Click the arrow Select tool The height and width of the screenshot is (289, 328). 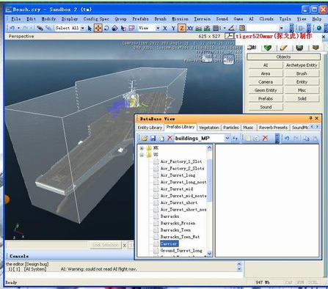pyautogui.click(x=90, y=29)
